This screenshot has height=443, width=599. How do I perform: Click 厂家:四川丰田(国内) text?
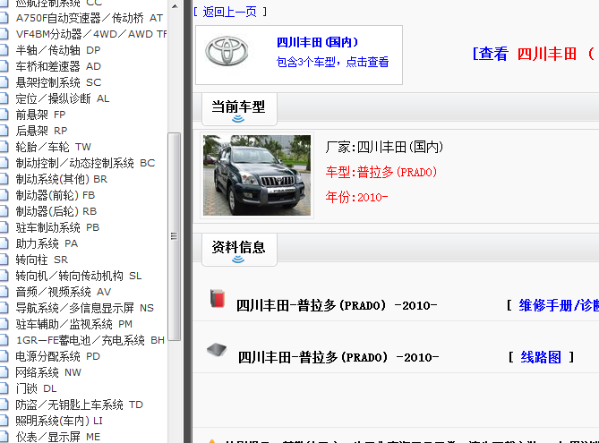384,147
